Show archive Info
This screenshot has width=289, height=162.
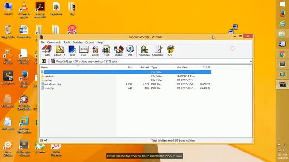pos(130,51)
